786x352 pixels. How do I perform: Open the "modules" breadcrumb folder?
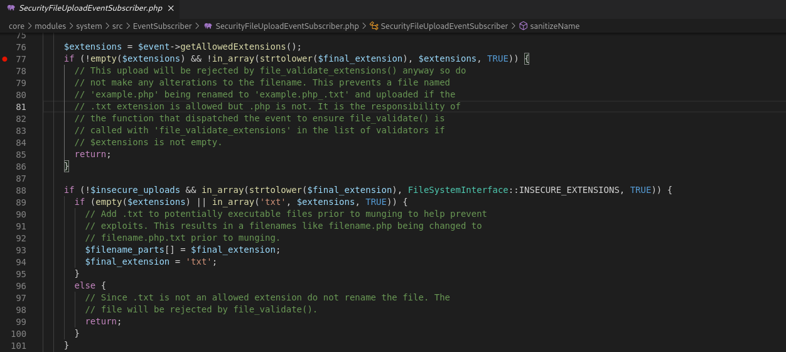[50, 26]
